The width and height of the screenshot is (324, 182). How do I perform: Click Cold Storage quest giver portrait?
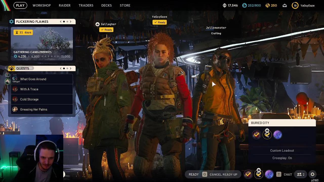click(15, 99)
